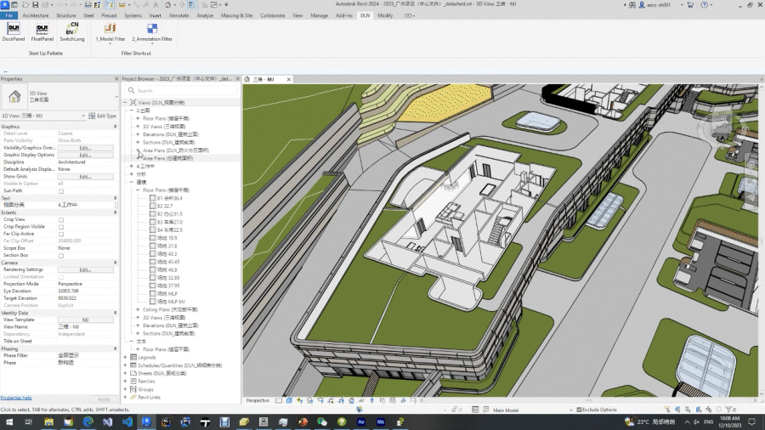The image size is (765, 430).
Task: Switch to the Architecture ribbon tab
Action: click(x=35, y=15)
